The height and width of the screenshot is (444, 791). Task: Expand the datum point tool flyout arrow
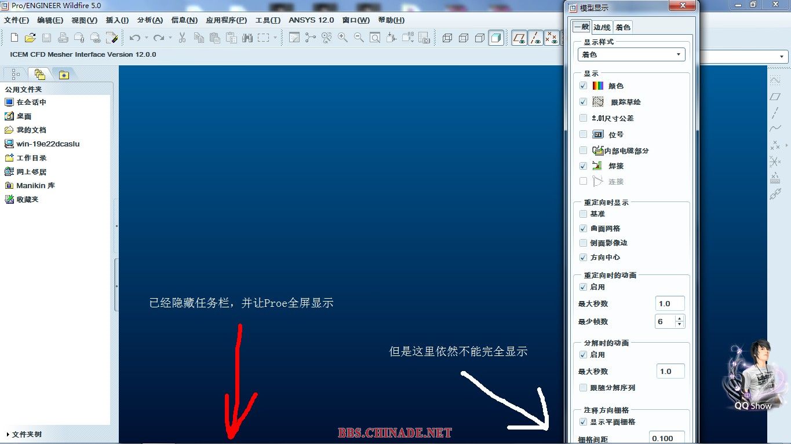click(x=787, y=145)
